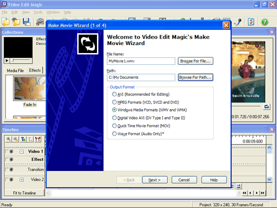277x208 pixels.
Task: Open the Help menu
Action: click(x=67, y=12)
